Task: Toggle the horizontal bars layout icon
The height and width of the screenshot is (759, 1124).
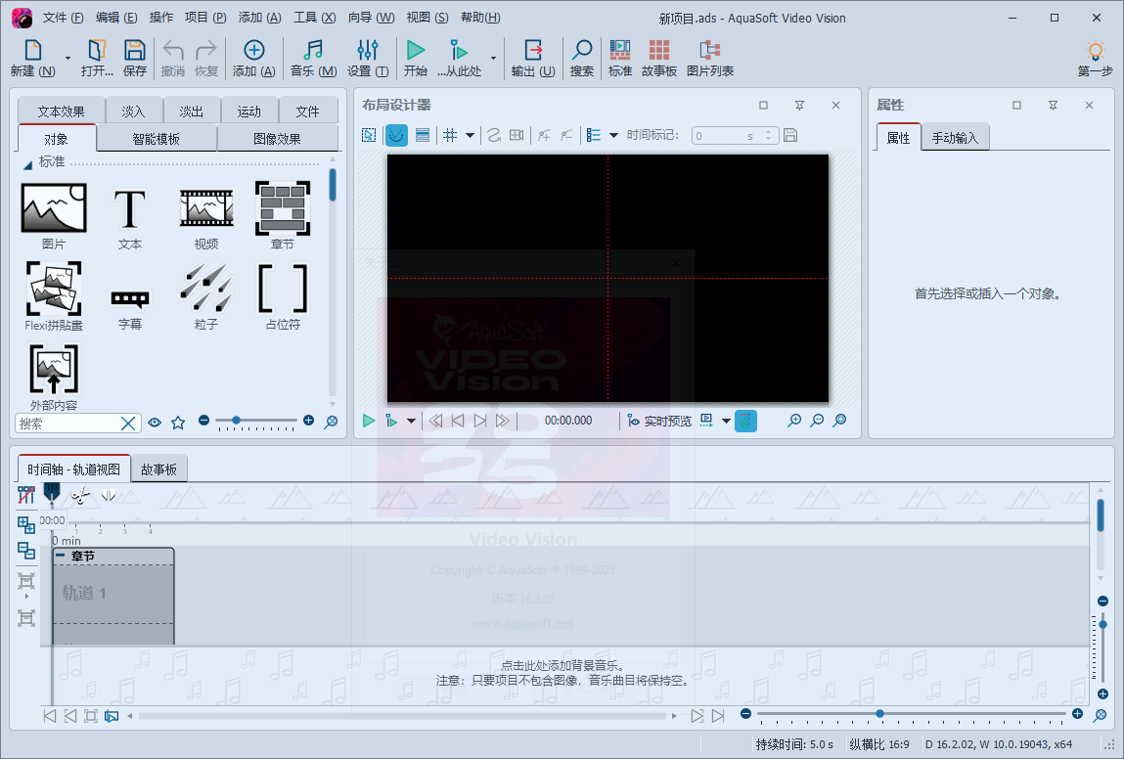Action: tap(423, 135)
